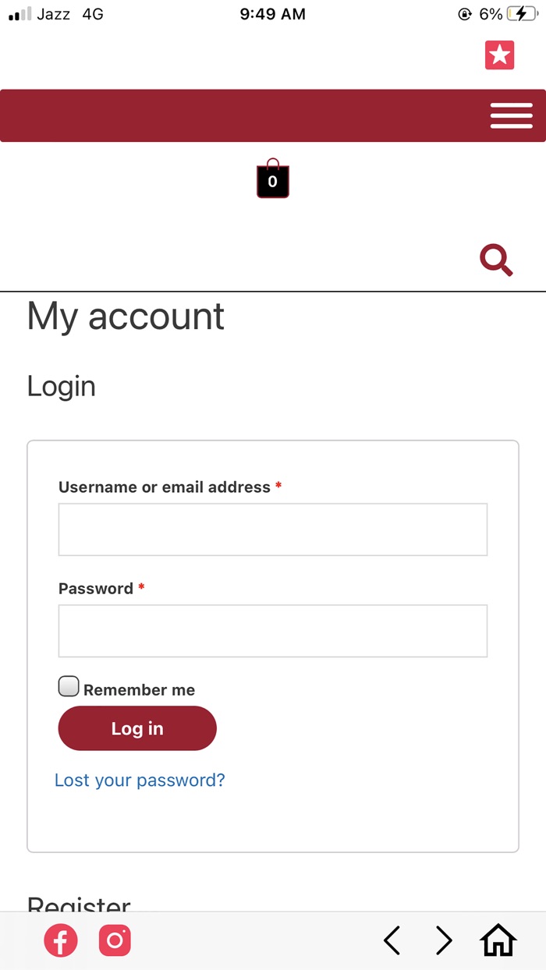Click the magnifying glass search icon
546x970 pixels.
click(496, 260)
